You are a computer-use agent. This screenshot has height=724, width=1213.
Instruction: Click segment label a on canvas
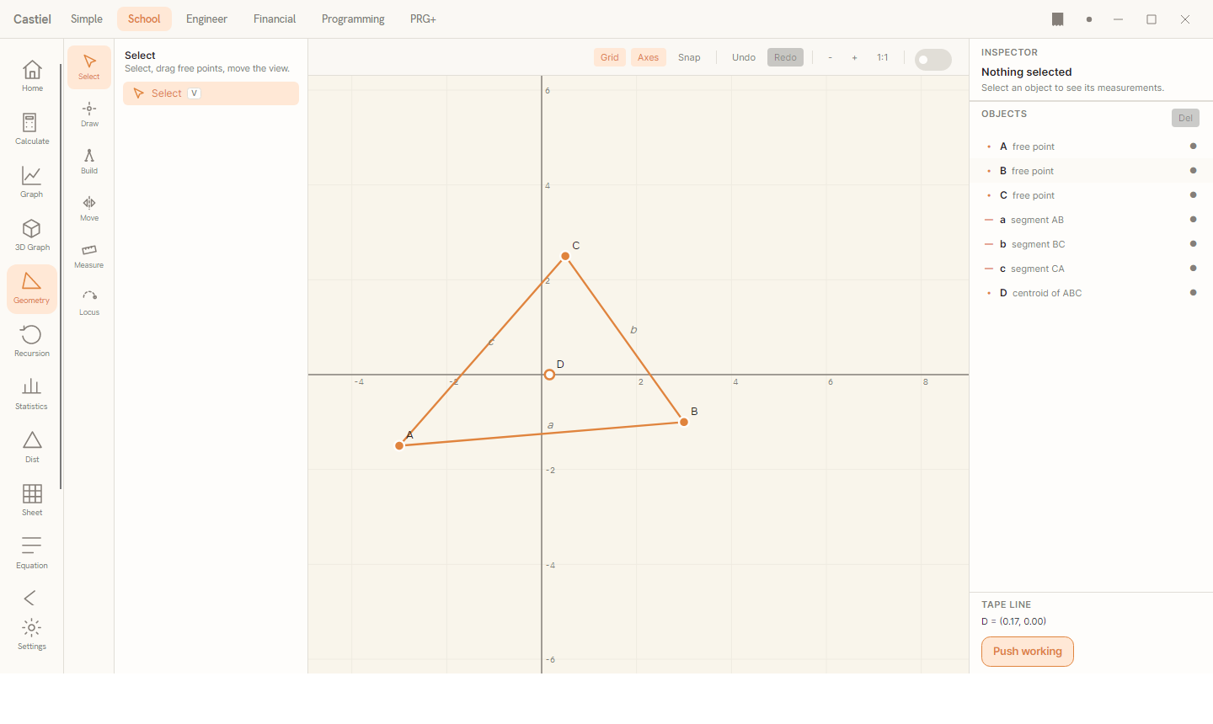coord(551,425)
